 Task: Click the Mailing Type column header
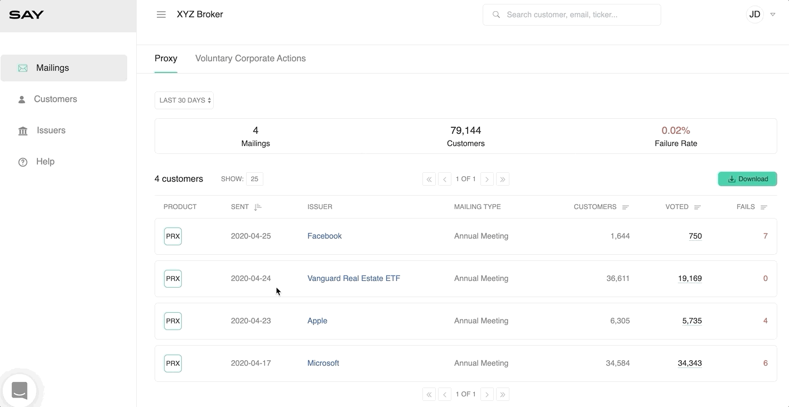[477, 207]
